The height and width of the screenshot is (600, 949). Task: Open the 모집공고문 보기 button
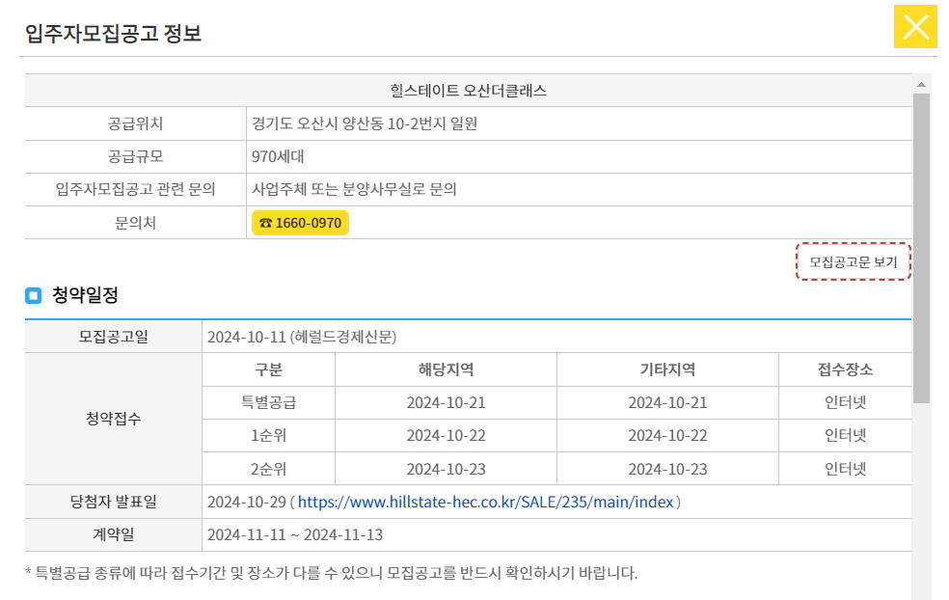[x=853, y=261]
